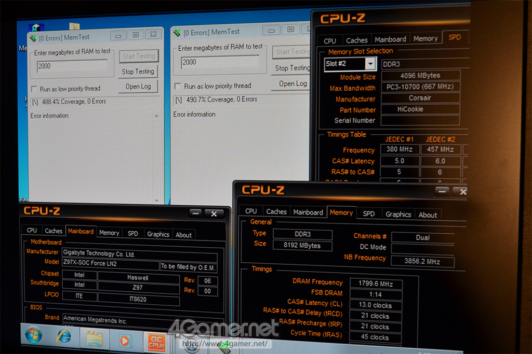532x354 pixels.
Task: Select Caches tab in Memory CPU-Z window
Action: 276,211
